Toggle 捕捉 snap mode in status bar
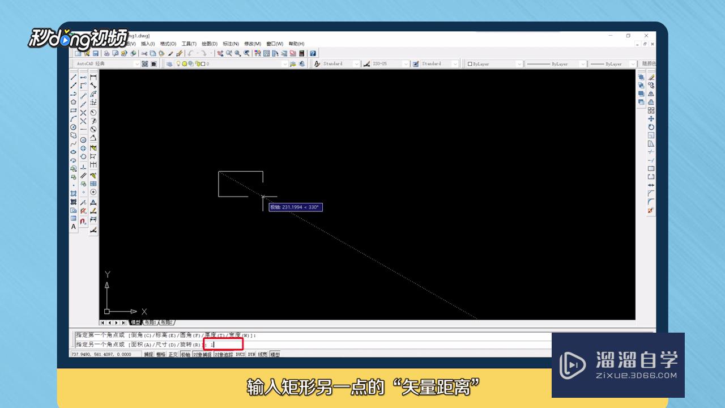The image size is (725, 408). click(148, 354)
